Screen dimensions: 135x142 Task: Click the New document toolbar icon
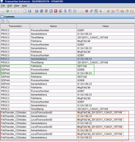pos(25,11)
